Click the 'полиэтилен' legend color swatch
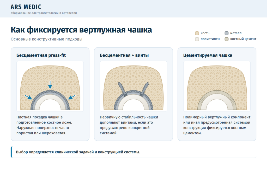 coord(197,39)
